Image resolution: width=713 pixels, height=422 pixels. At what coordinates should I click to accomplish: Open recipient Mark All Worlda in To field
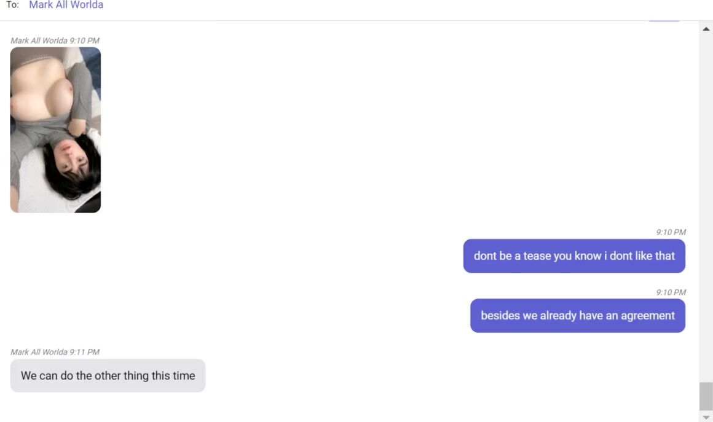point(66,5)
